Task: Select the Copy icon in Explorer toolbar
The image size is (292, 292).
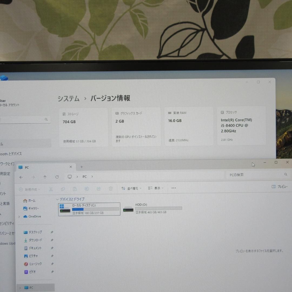Action: coord(63,189)
